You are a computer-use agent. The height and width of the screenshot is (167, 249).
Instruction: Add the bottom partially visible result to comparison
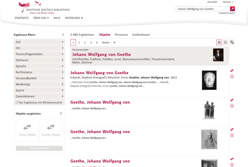tap(232, 159)
